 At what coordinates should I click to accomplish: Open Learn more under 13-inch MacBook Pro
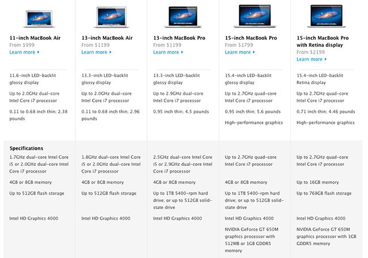pos(166,52)
